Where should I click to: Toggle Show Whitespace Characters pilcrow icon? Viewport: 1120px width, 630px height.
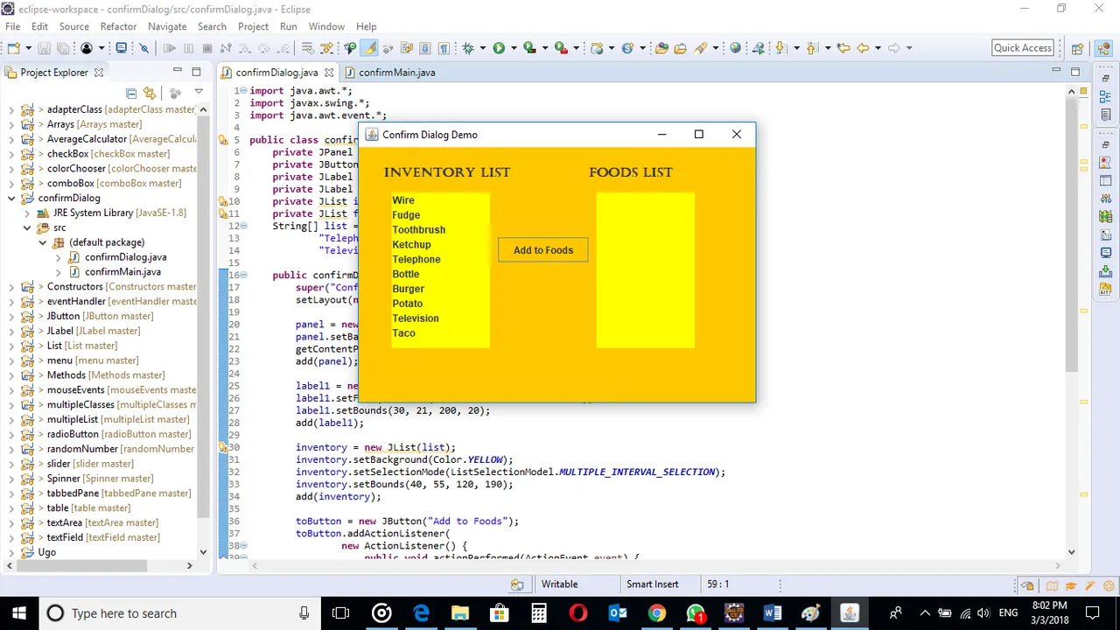[x=444, y=48]
